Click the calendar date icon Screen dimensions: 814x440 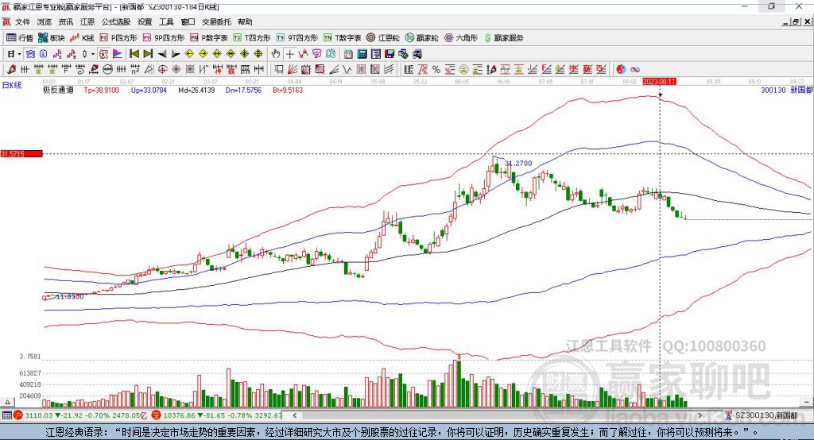(348, 54)
